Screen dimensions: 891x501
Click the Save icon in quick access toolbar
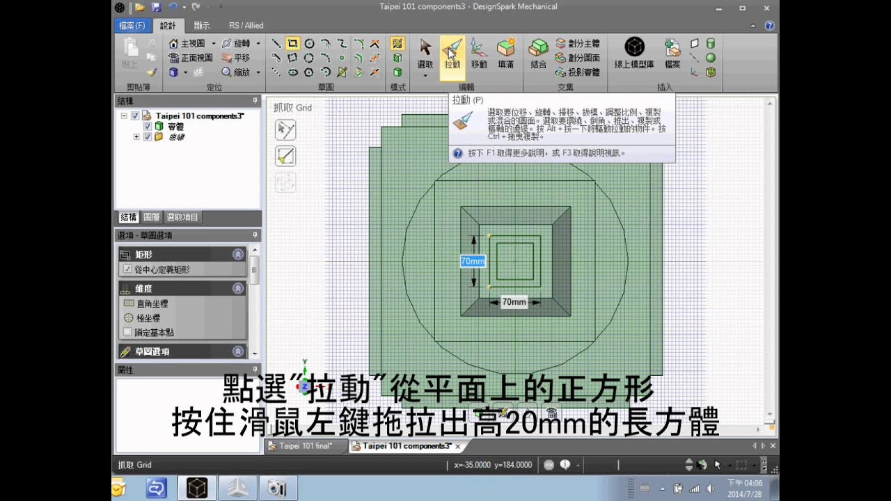coord(156,7)
